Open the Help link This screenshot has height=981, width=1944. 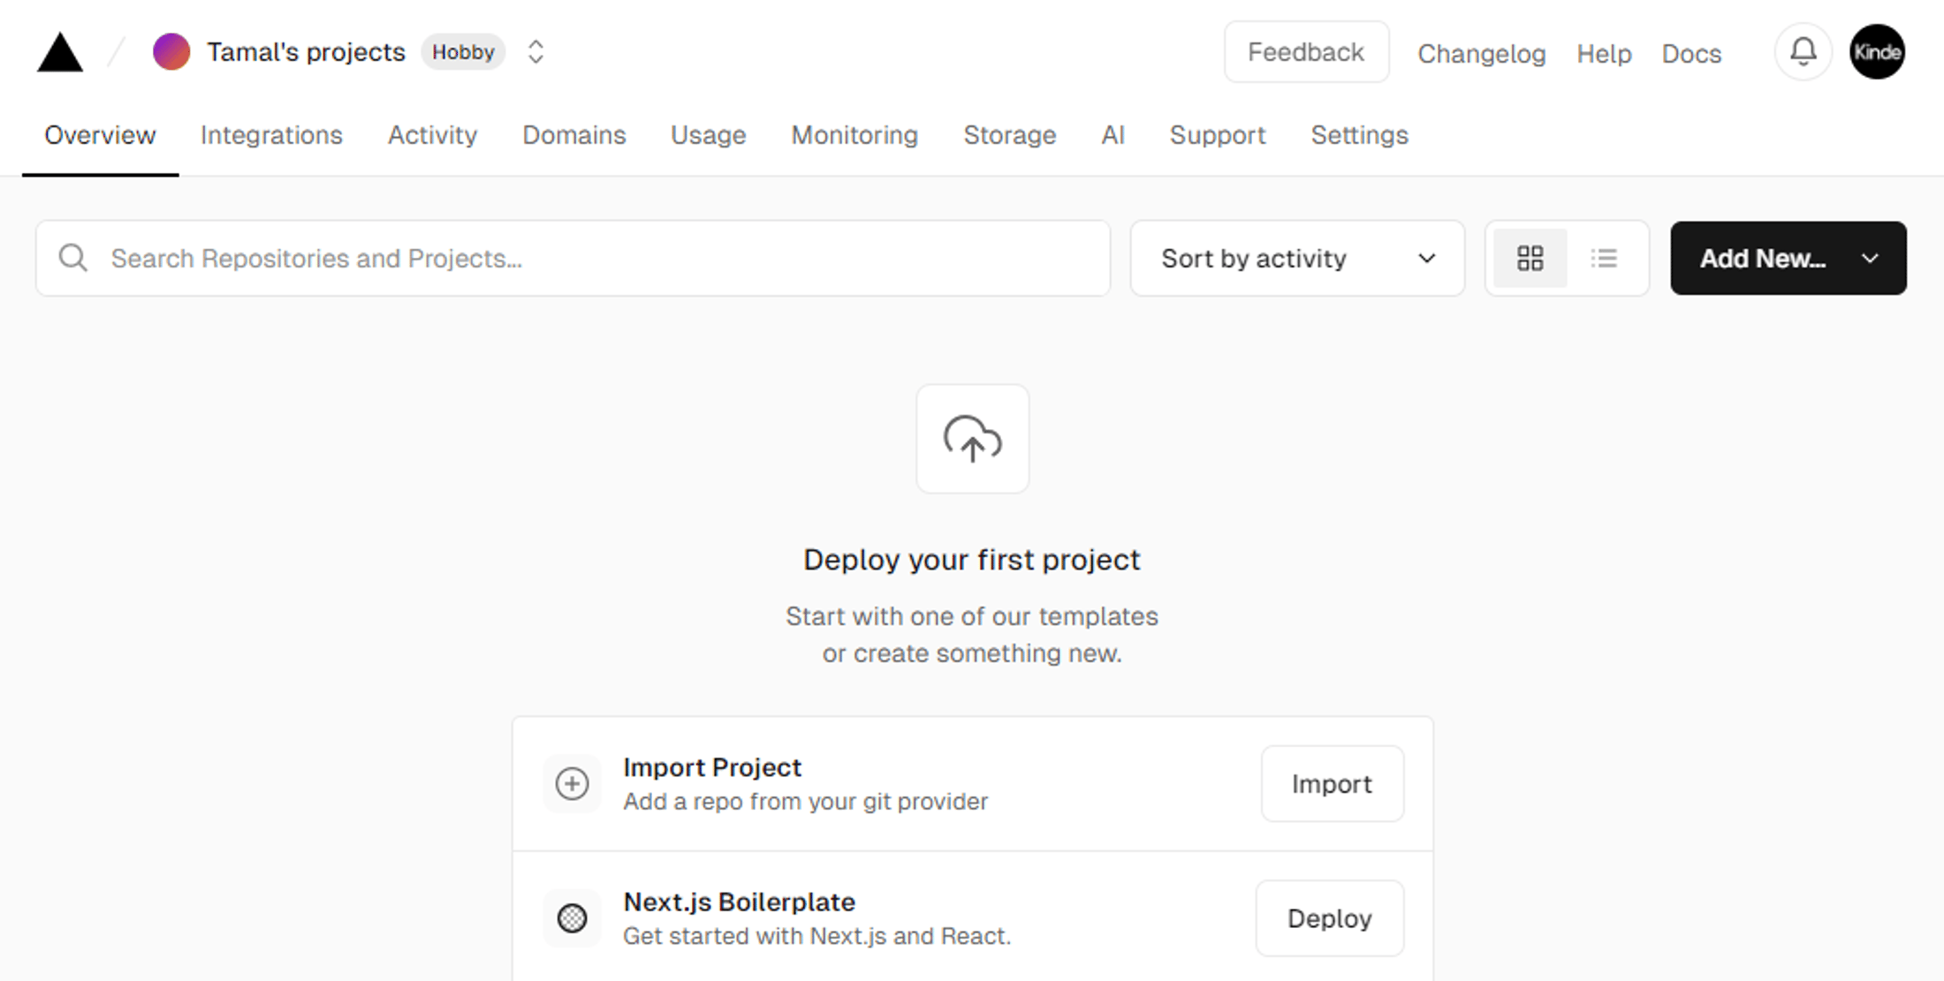pos(1604,54)
